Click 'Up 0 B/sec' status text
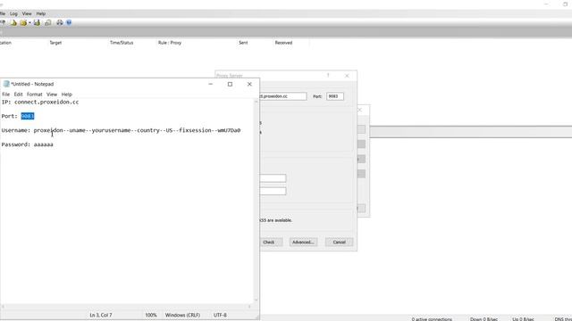The height and width of the screenshot is (321, 572). tap(523, 319)
